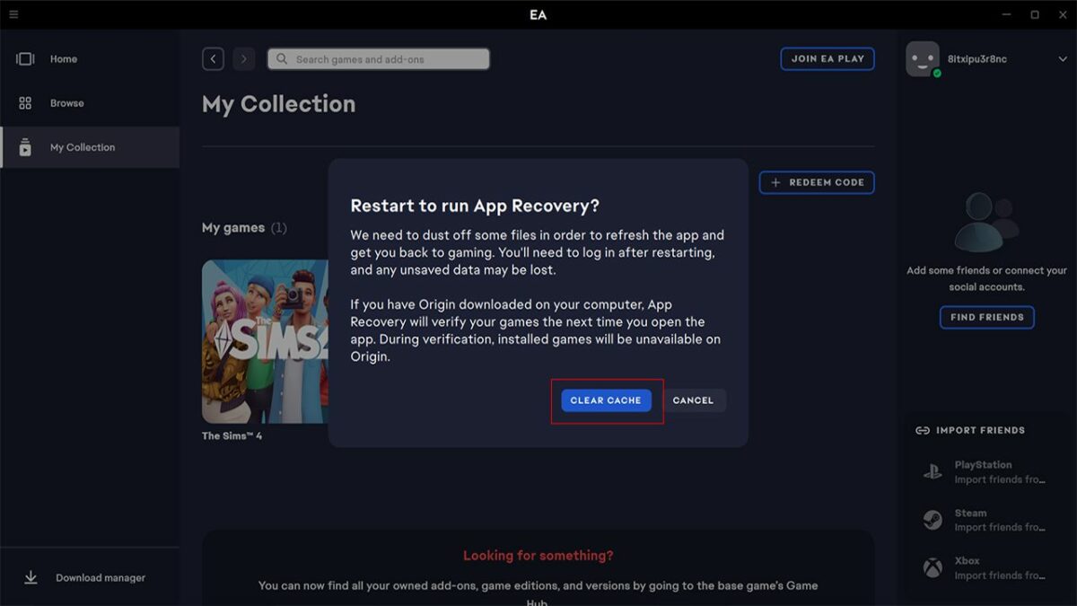Click the Find Friends button
Screen dimensions: 1077x606
pyautogui.click(x=986, y=317)
